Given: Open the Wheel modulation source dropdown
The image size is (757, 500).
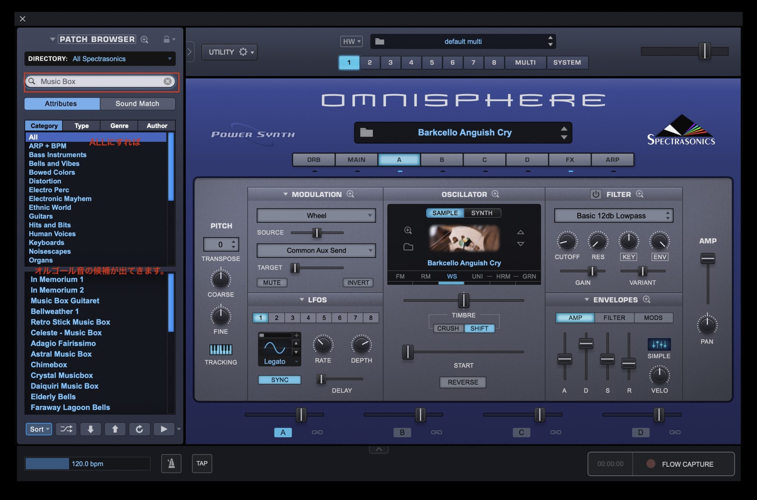Looking at the screenshot, I should click(316, 216).
